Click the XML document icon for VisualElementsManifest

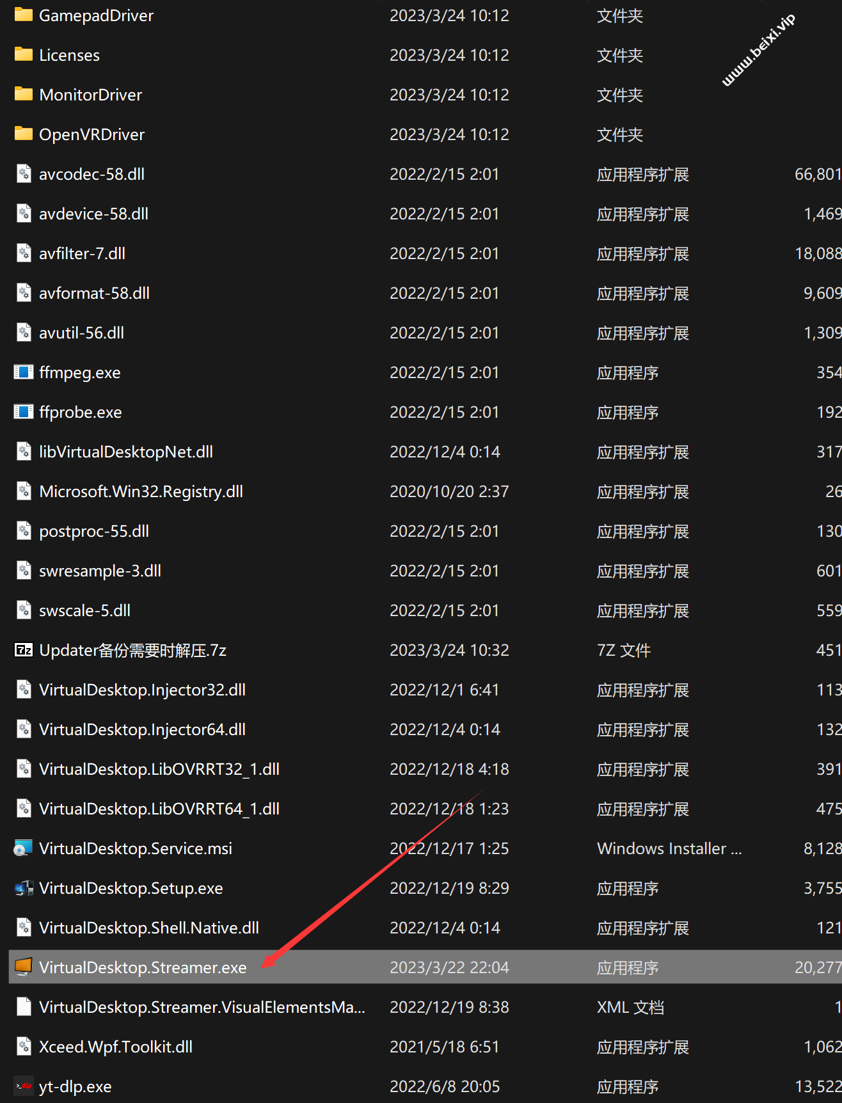pyautogui.click(x=24, y=1006)
